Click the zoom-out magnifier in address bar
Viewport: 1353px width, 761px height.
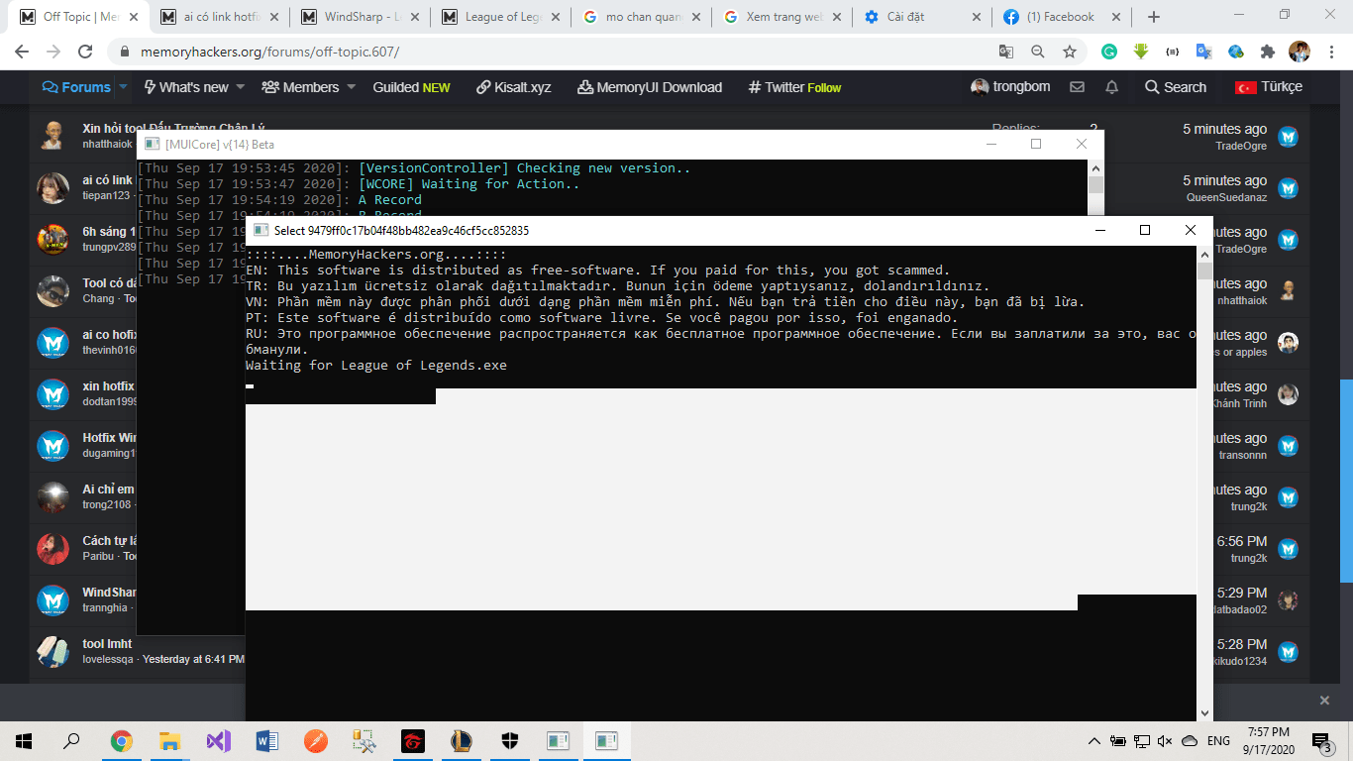tap(1038, 52)
